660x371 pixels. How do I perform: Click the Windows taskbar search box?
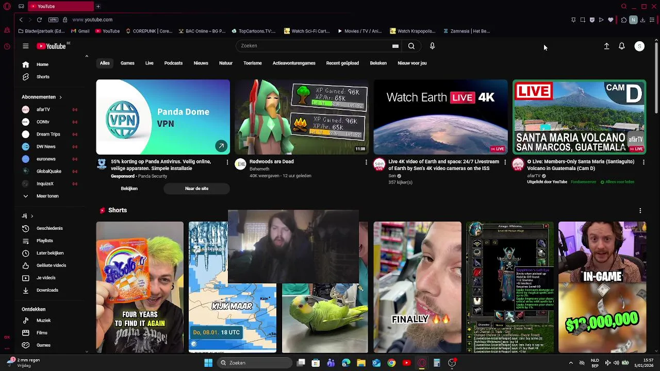(x=255, y=363)
